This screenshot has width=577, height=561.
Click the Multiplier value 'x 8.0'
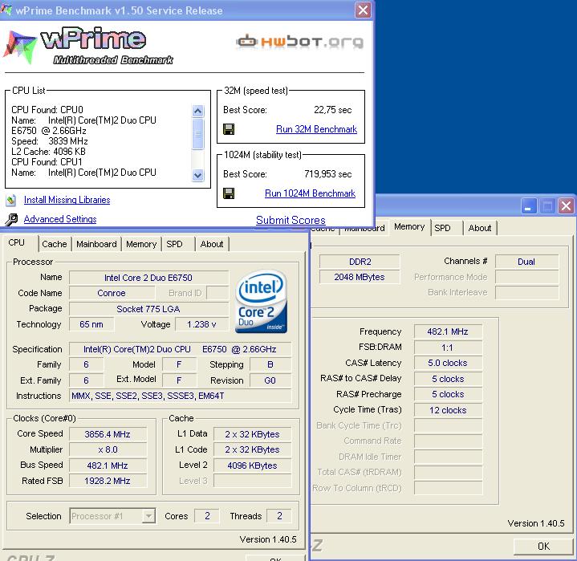(108, 449)
